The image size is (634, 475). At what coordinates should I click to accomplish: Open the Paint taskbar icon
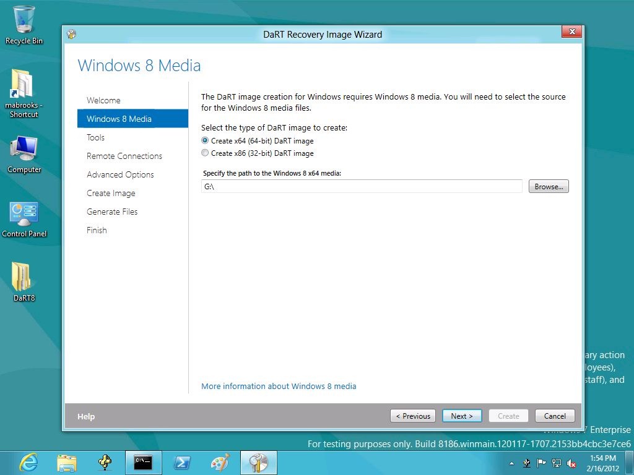pyautogui.click(x=220, y=463)
